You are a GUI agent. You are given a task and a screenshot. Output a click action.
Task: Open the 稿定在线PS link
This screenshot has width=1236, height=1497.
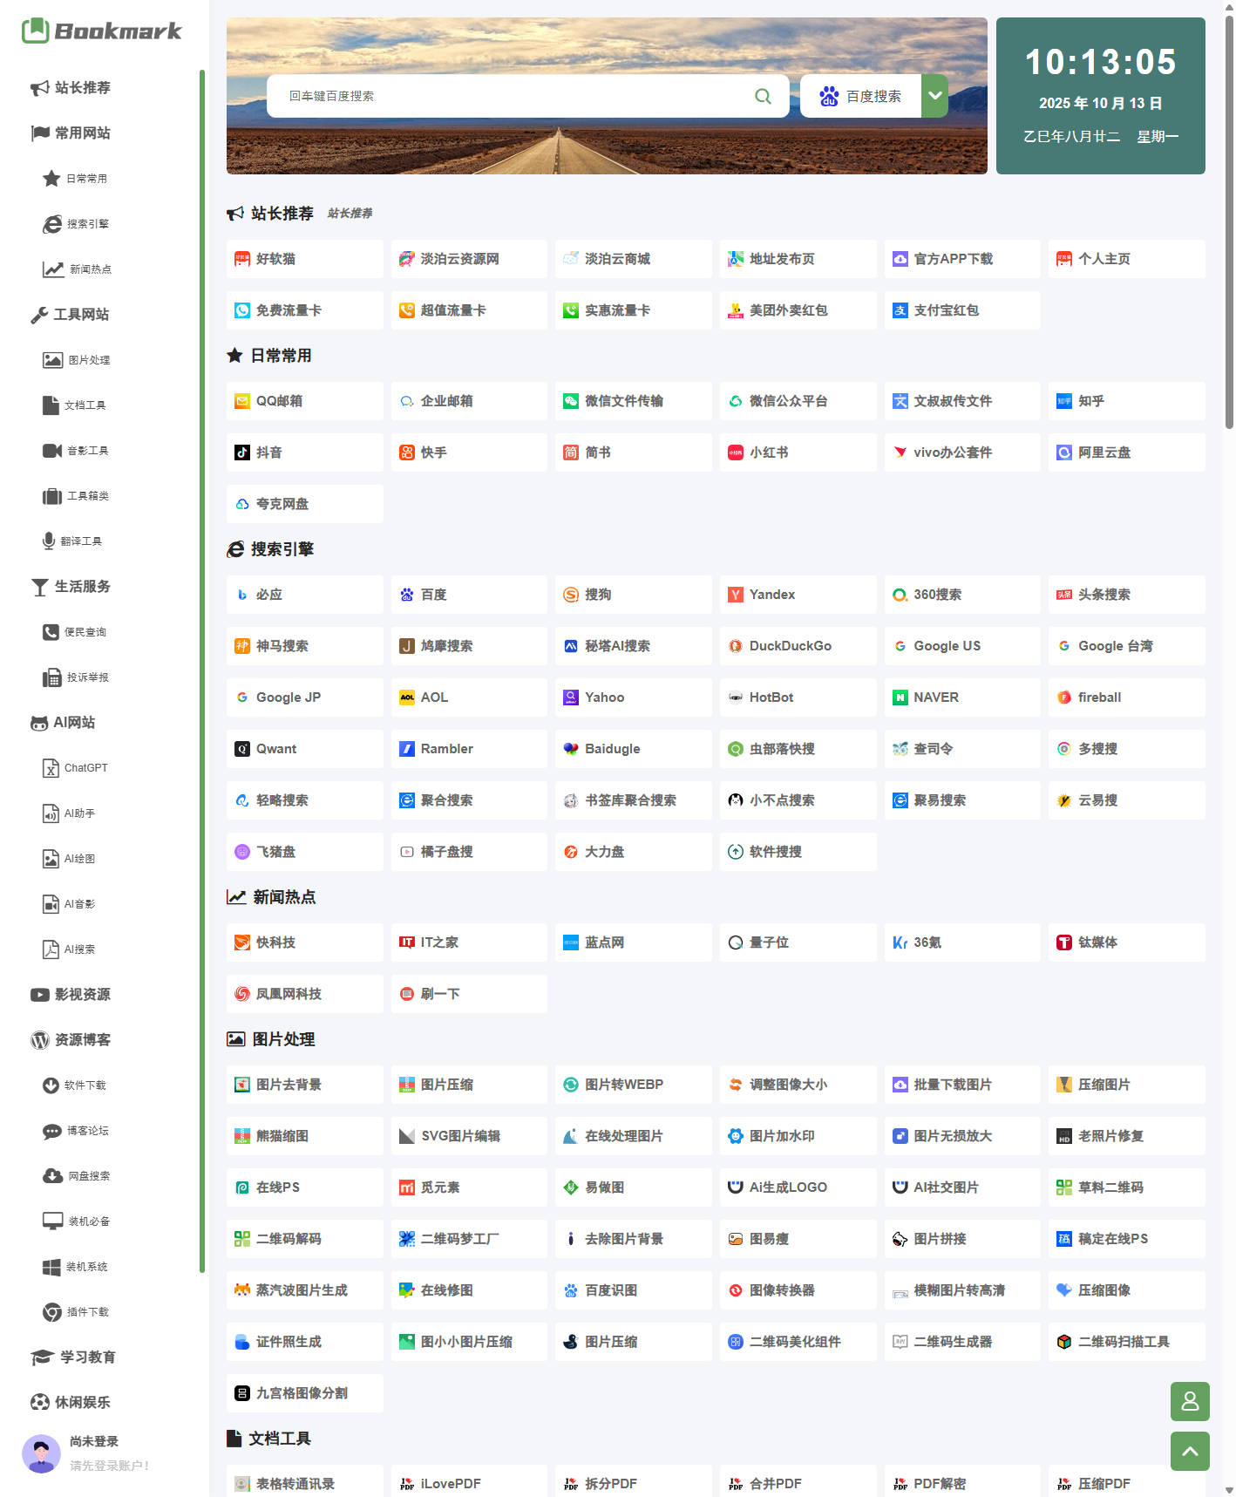1126,1239
